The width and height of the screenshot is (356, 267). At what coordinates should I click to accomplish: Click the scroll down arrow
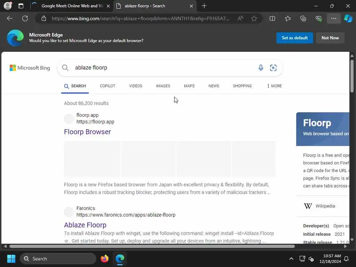tap(352, 240)
